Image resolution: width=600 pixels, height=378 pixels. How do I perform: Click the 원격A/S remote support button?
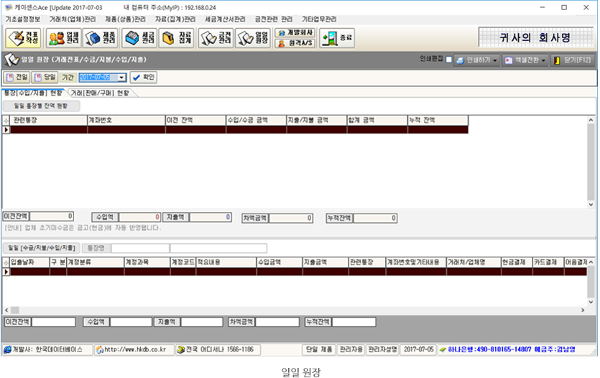tap(295, 44)
